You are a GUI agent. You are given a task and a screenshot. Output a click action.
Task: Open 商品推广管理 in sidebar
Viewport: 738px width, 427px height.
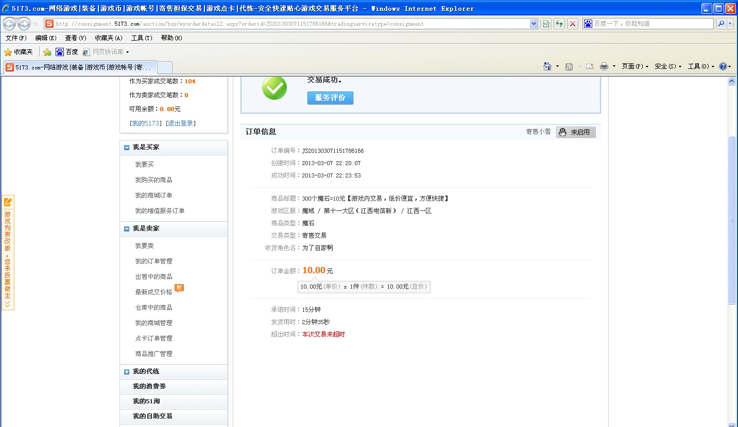pos(154,354)
